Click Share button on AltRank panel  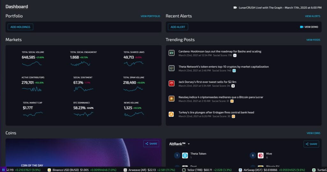311,144
